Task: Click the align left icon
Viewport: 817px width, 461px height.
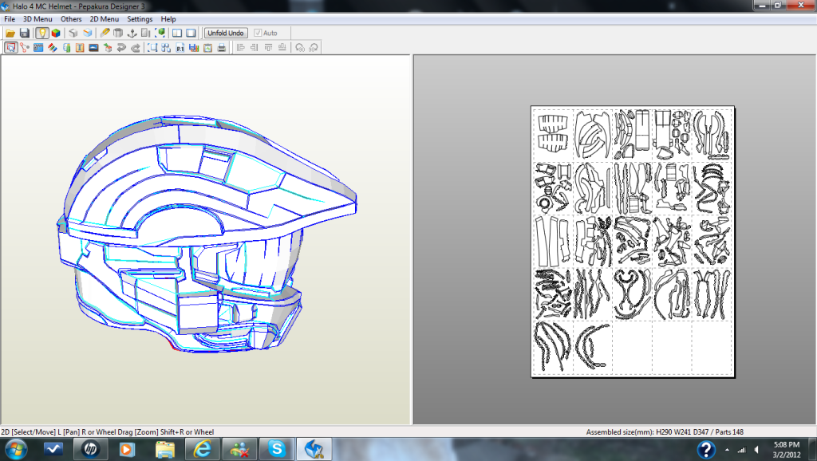Action: 240,47
